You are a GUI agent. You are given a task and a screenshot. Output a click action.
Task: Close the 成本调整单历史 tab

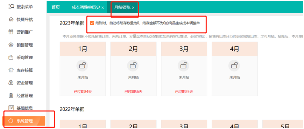coord(103,8)
